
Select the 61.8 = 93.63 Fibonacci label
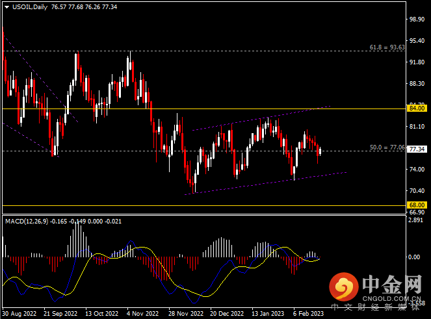coord(387,47)
